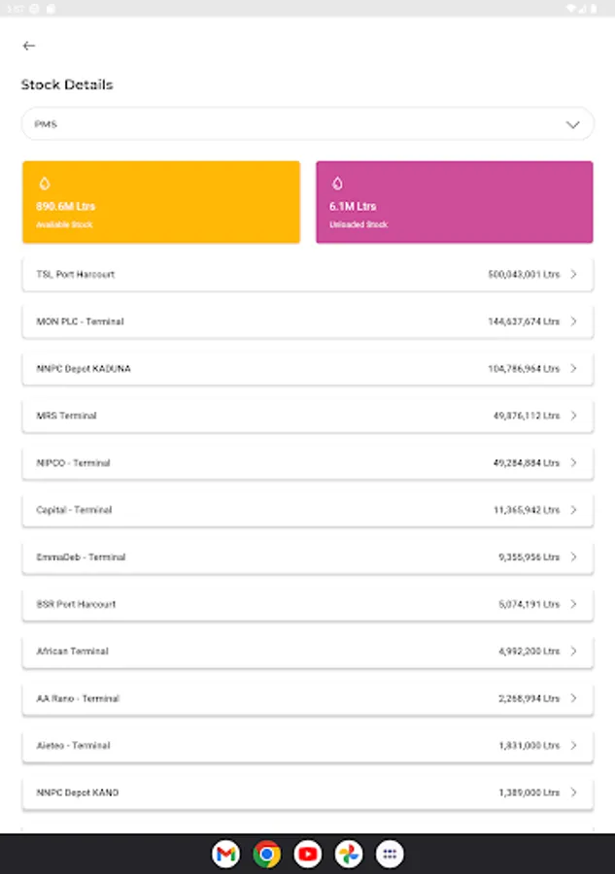Tap chevron for EmmaDeb - Terminal

573,557
